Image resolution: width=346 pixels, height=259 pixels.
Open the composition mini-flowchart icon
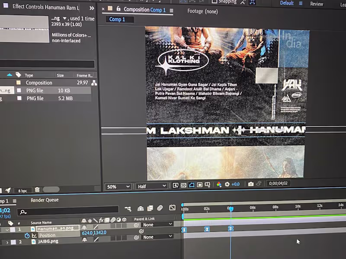[128, 208]
